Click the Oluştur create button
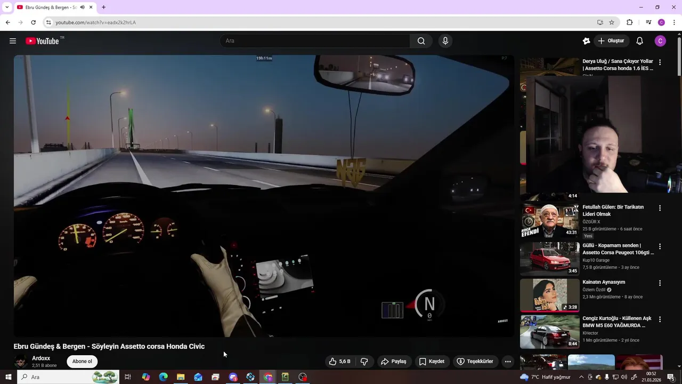The height and width of the screenshot is (384, 682). click(611, 41)
